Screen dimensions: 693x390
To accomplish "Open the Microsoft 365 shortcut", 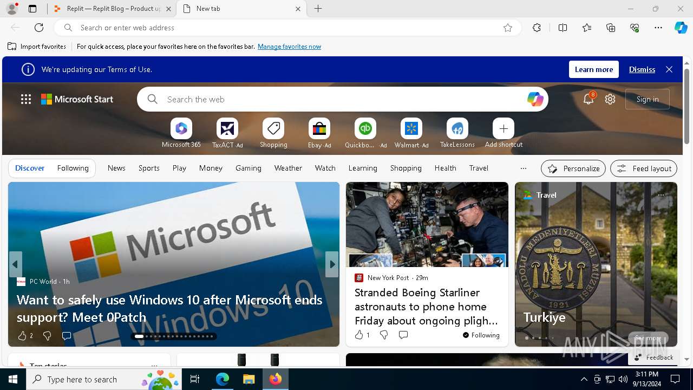I will click(181, 129).
